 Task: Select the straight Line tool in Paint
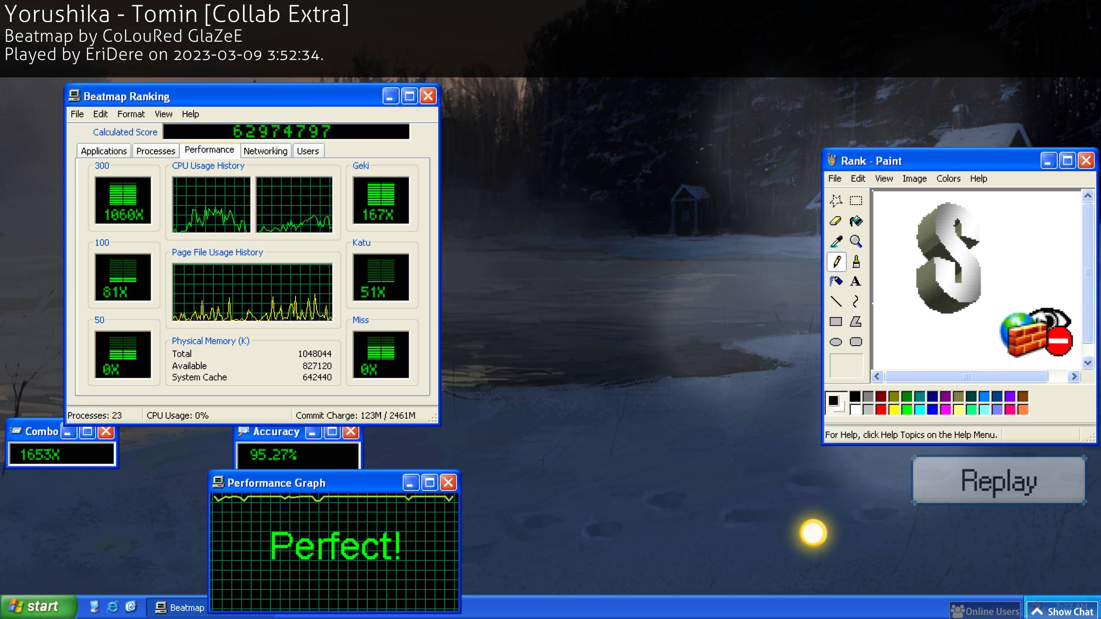(x=836, y=301)
